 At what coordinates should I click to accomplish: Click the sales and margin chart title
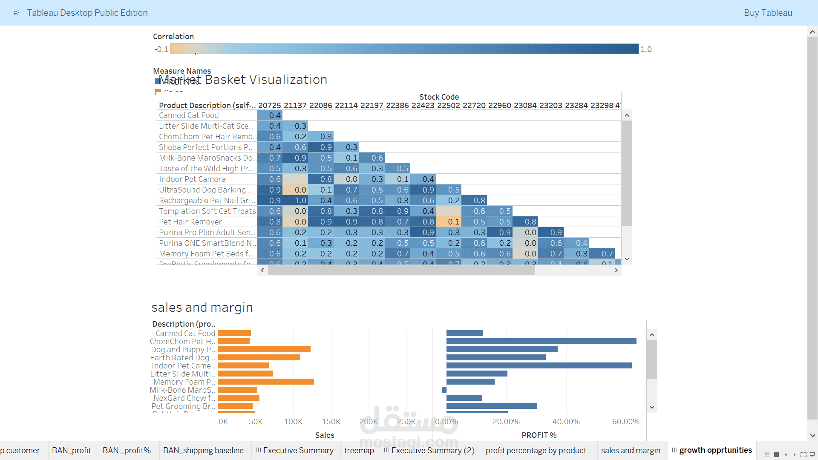(x=202, y=308)
